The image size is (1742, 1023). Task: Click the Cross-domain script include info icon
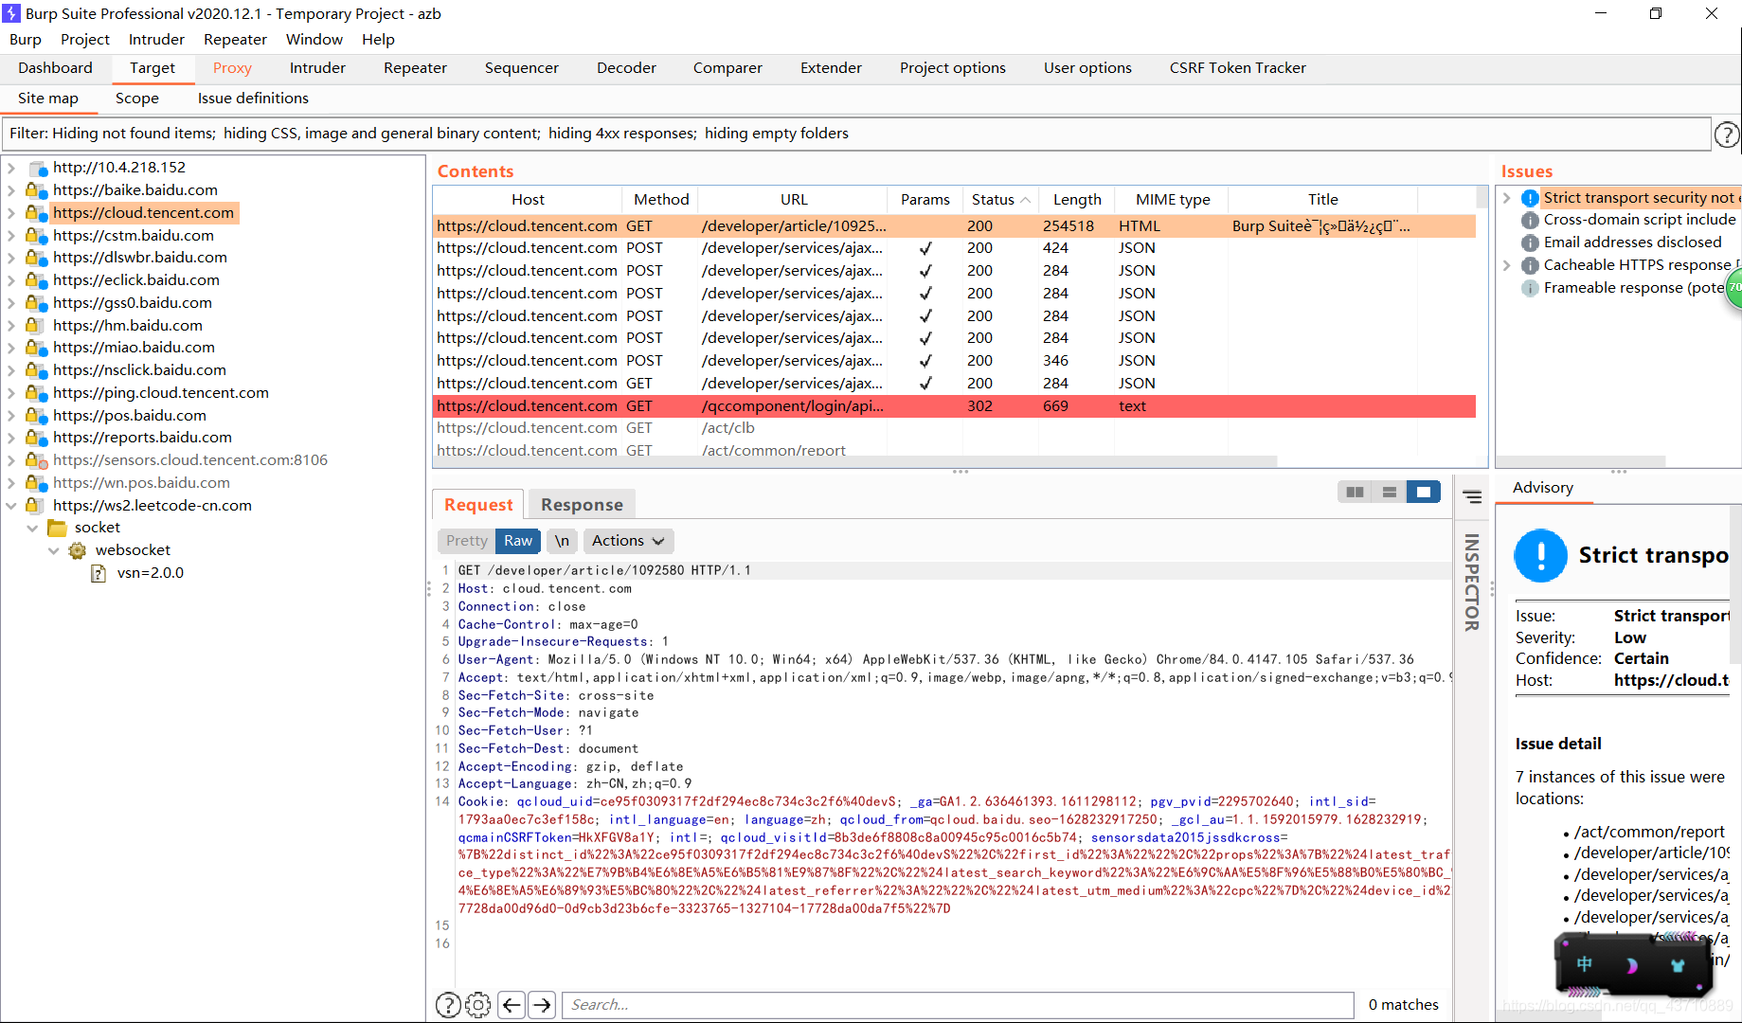point(1530,220)
